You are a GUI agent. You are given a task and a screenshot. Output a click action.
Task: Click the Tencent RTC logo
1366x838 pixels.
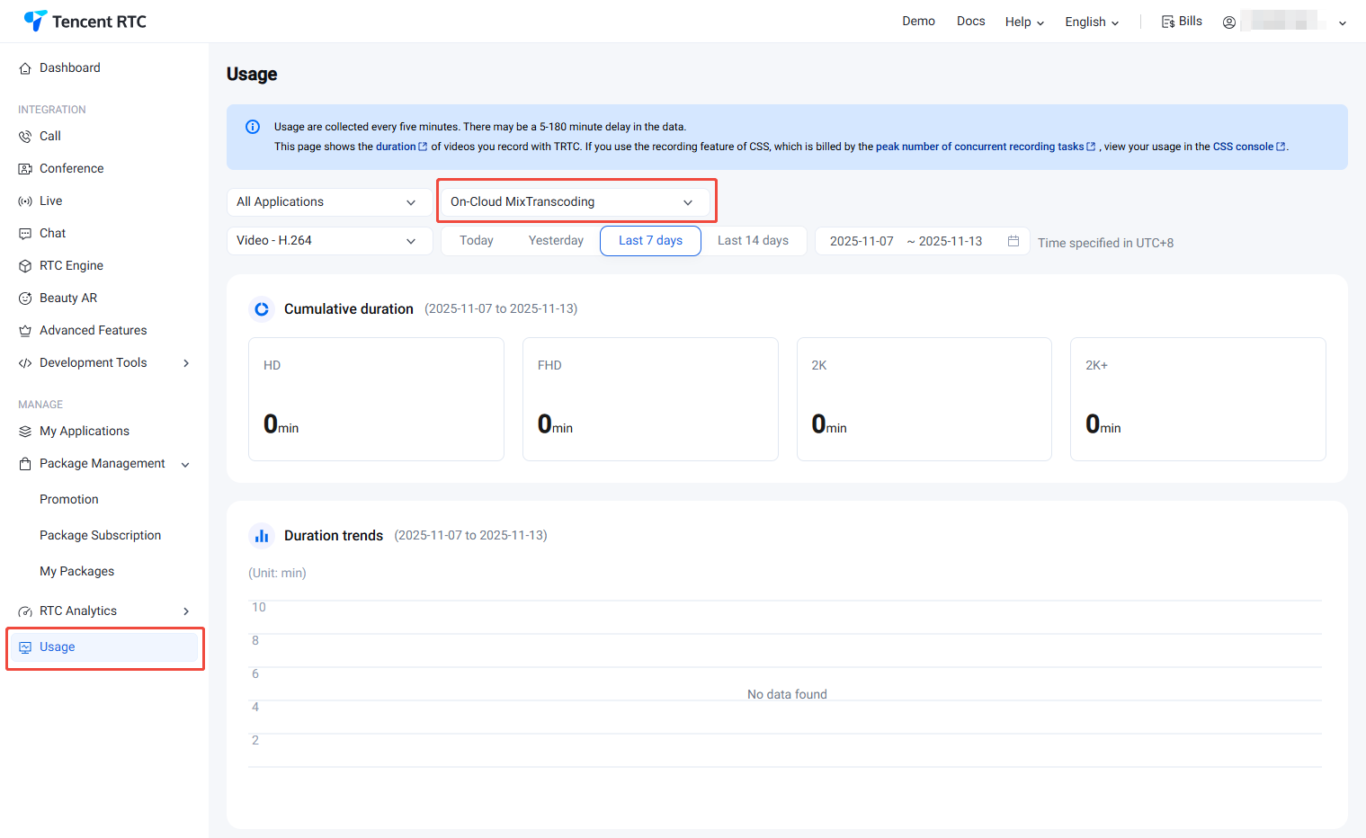[x=85, y=22]
